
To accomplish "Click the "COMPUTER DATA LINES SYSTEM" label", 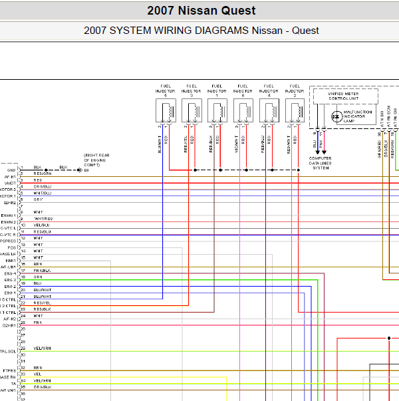I will [321, 163].
